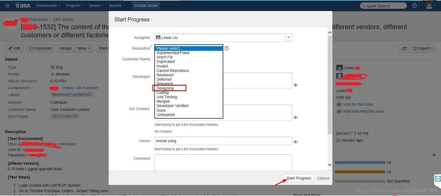Click the Resolution help icon
The image size is (441, 196).
[x=226, y=48]
